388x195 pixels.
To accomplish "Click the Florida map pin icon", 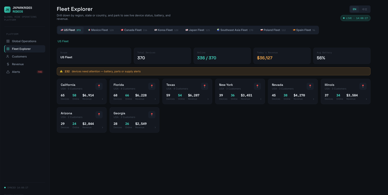I will [152, 86].
